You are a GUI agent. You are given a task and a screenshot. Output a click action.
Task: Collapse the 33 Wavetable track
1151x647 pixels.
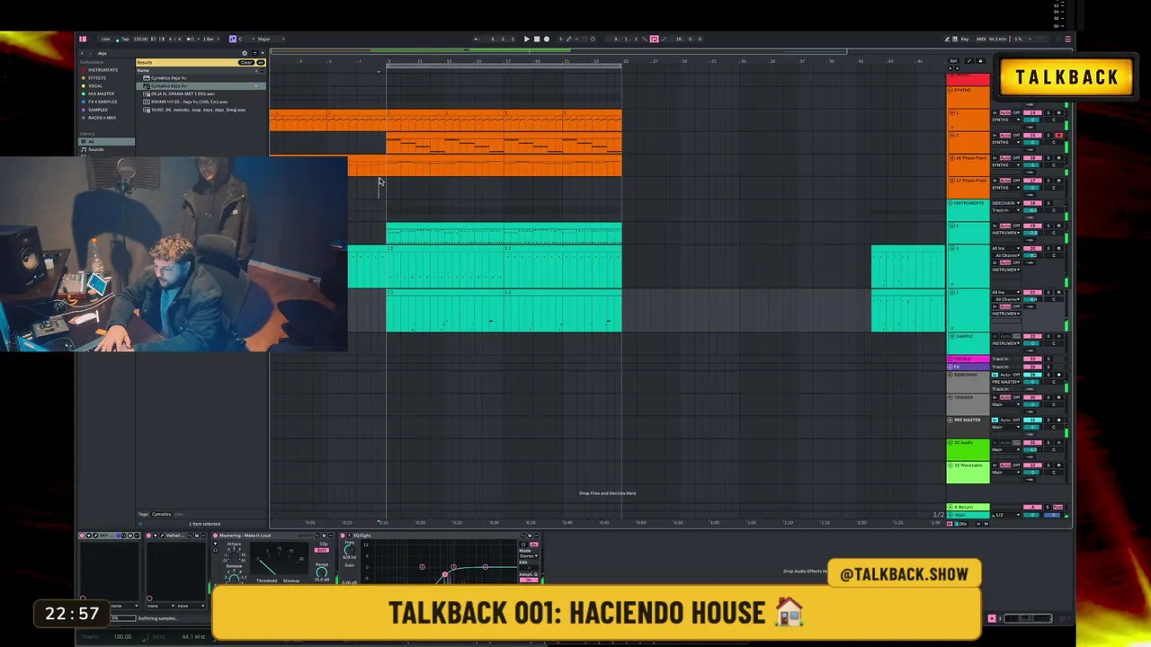(950, 465)
